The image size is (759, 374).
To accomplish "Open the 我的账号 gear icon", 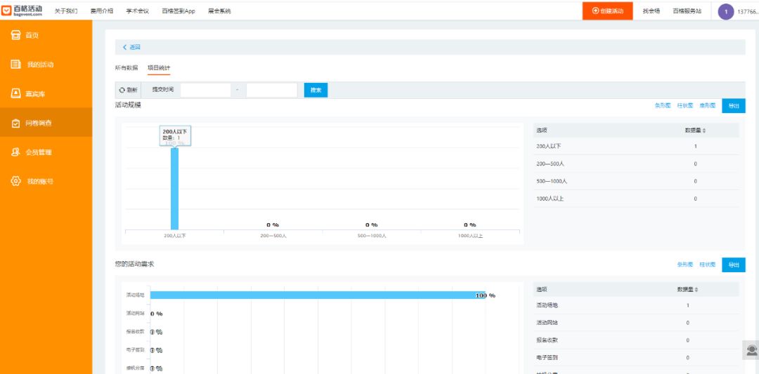I will pos(16,181).
